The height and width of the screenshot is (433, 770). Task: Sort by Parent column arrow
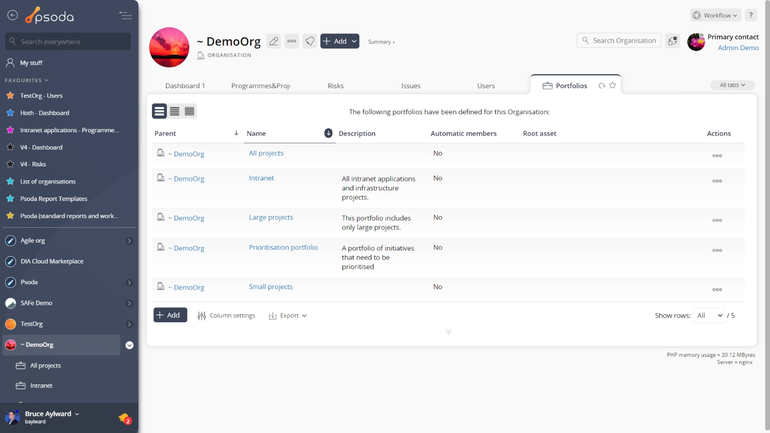click(x=236, y=133)
